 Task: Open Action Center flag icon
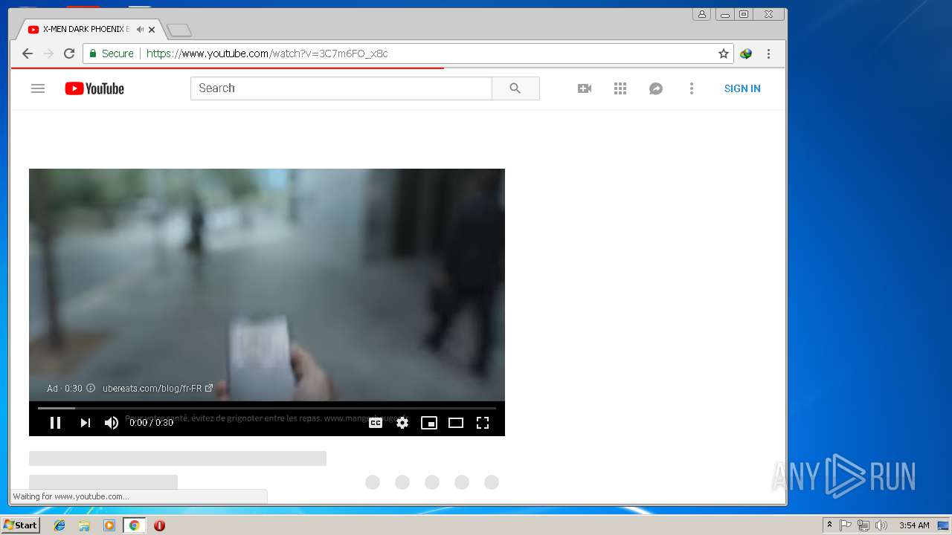click(x=846, y=525)
